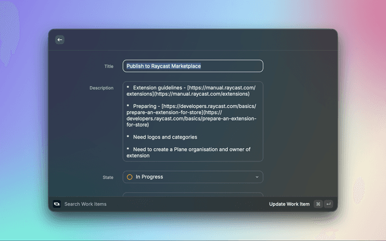This screenshot has height=241, width=386.
Task: Click the Command key shortcut icon
Action: click(x=318, y=204)
